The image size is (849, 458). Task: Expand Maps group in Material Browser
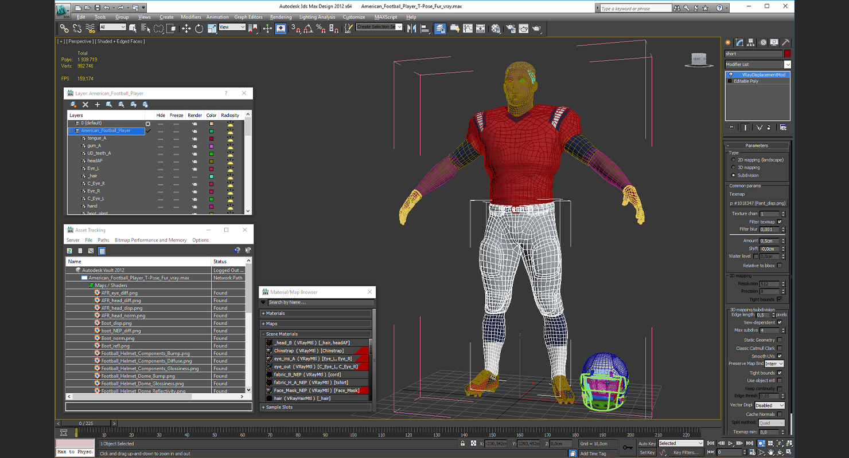(x=316, y=323)
